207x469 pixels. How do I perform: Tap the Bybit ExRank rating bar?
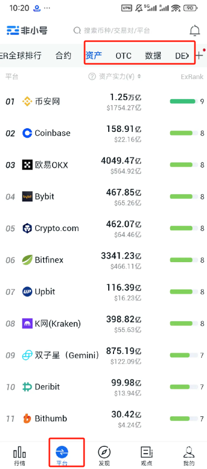point(184,196)
